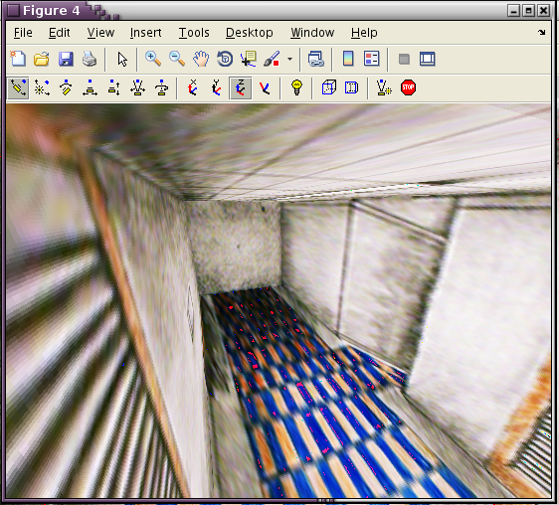Activate the Rotate 3D tool
The height and width of the screenshot is (505, 559).
click(x=225, y=59)
